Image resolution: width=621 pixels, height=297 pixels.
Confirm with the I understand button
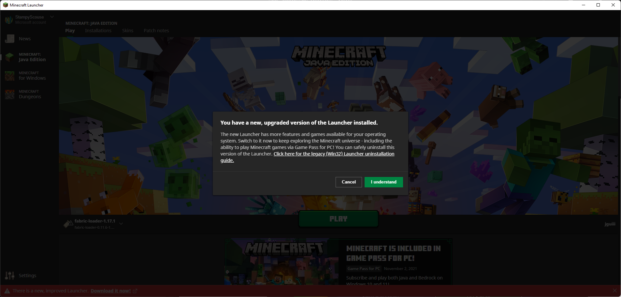384,182
